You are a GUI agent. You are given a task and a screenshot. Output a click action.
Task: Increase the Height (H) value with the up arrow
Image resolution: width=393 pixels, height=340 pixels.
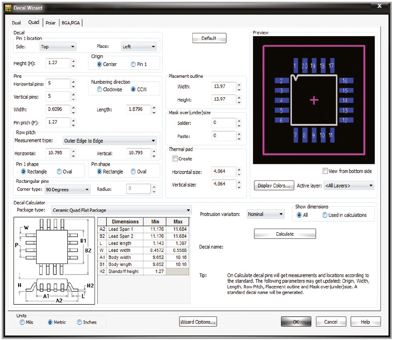point(73,61)
